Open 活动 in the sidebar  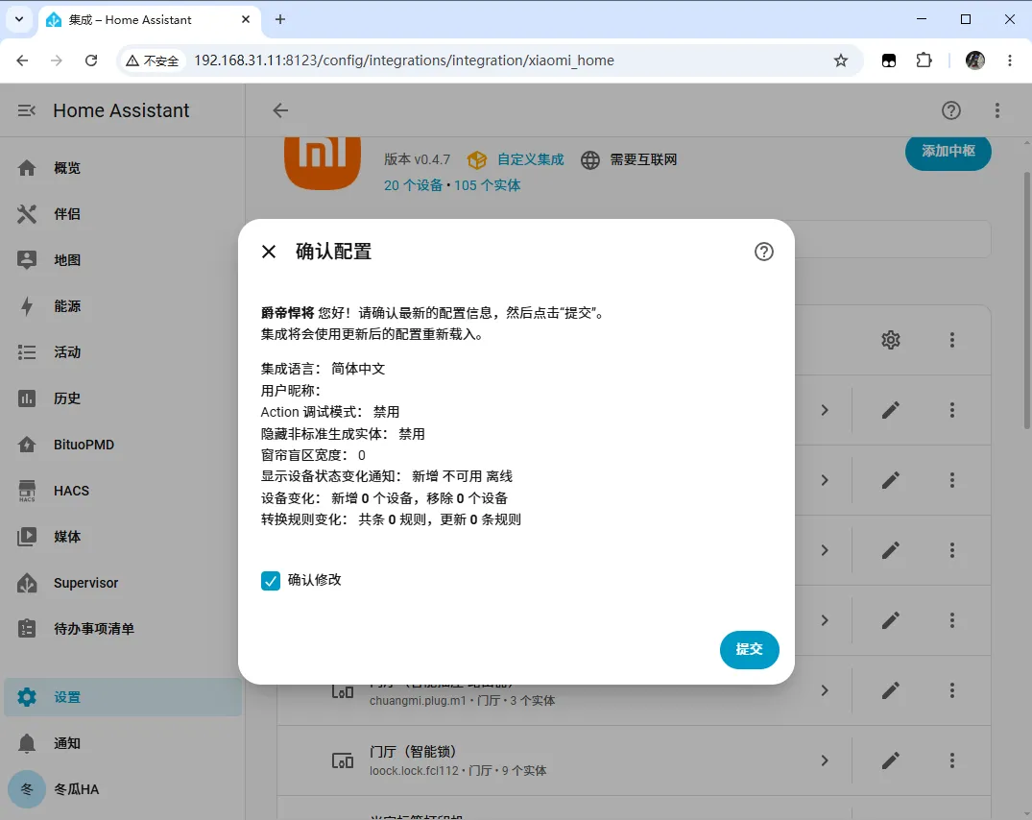(x=123, y=352)
